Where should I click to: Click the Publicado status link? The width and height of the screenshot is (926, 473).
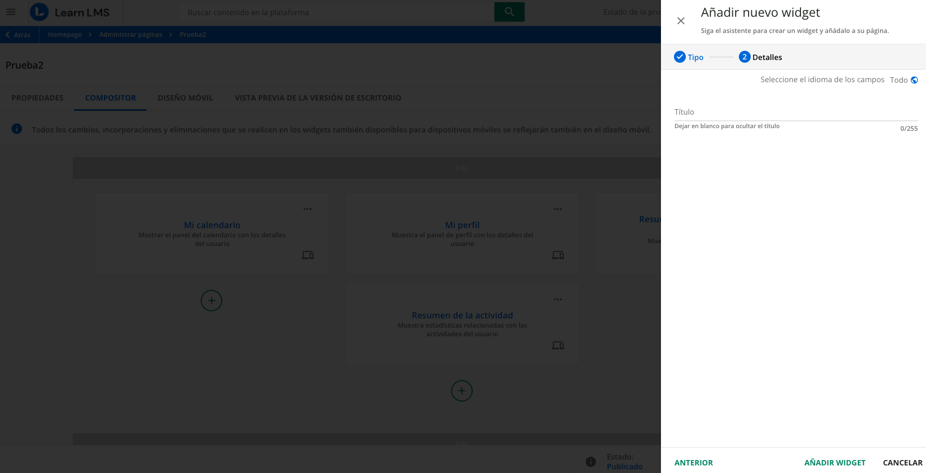click(x=625, y=467)
